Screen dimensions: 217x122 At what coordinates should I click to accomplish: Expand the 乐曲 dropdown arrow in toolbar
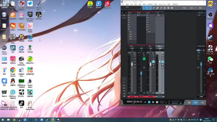[x=195, y=8]
